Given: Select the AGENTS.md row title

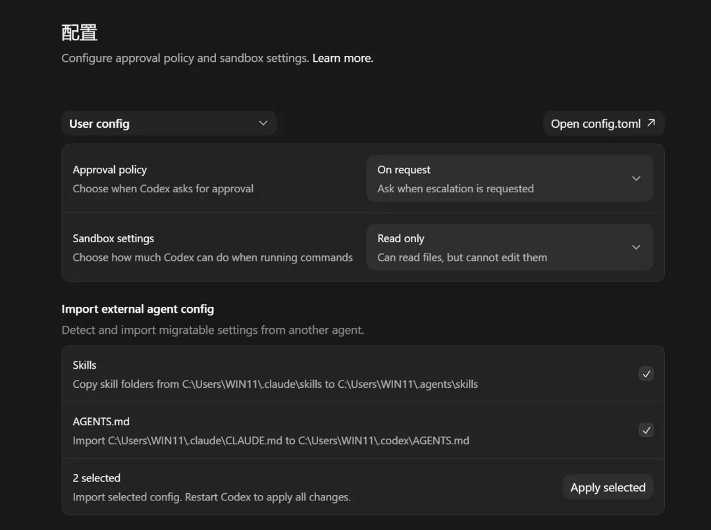Looking at the screenshot, I should pyautogui.click(x=101, y=421).
